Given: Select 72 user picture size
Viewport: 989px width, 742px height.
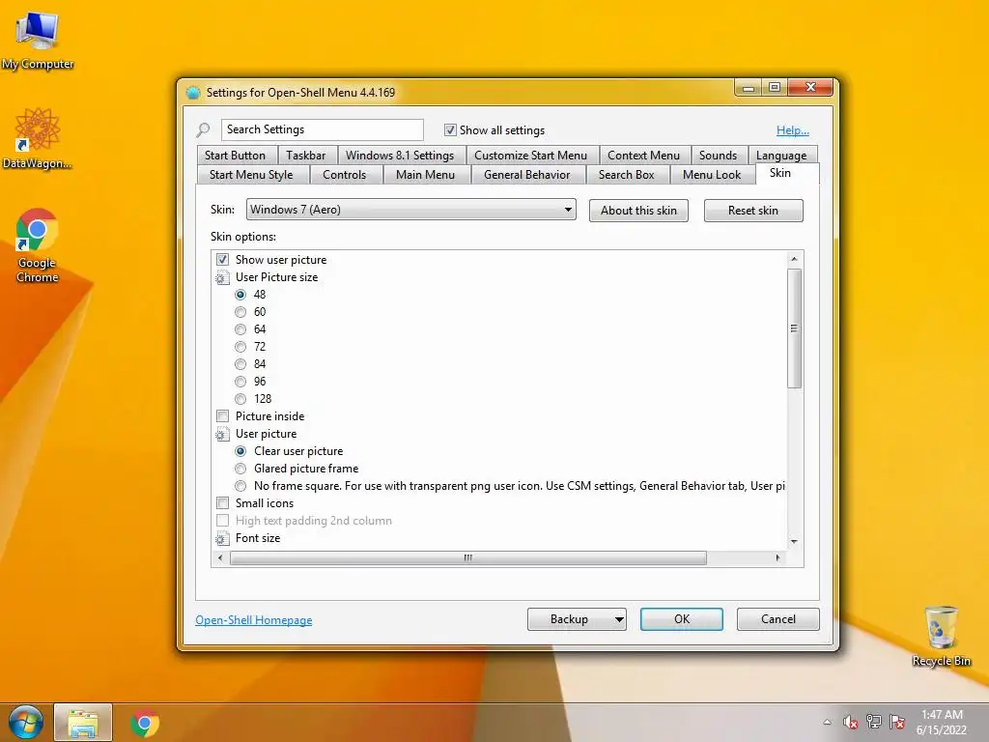Looking at the screenshot, I should 240,347.
